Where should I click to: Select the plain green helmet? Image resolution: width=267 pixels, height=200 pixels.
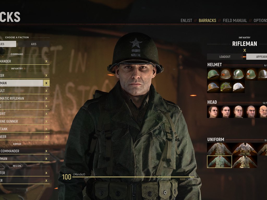(213, 74)
